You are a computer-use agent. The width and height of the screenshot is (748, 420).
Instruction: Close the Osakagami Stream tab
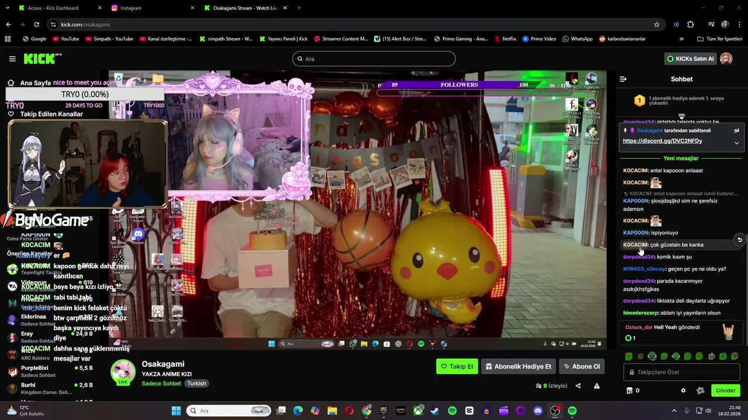(285, 8)
